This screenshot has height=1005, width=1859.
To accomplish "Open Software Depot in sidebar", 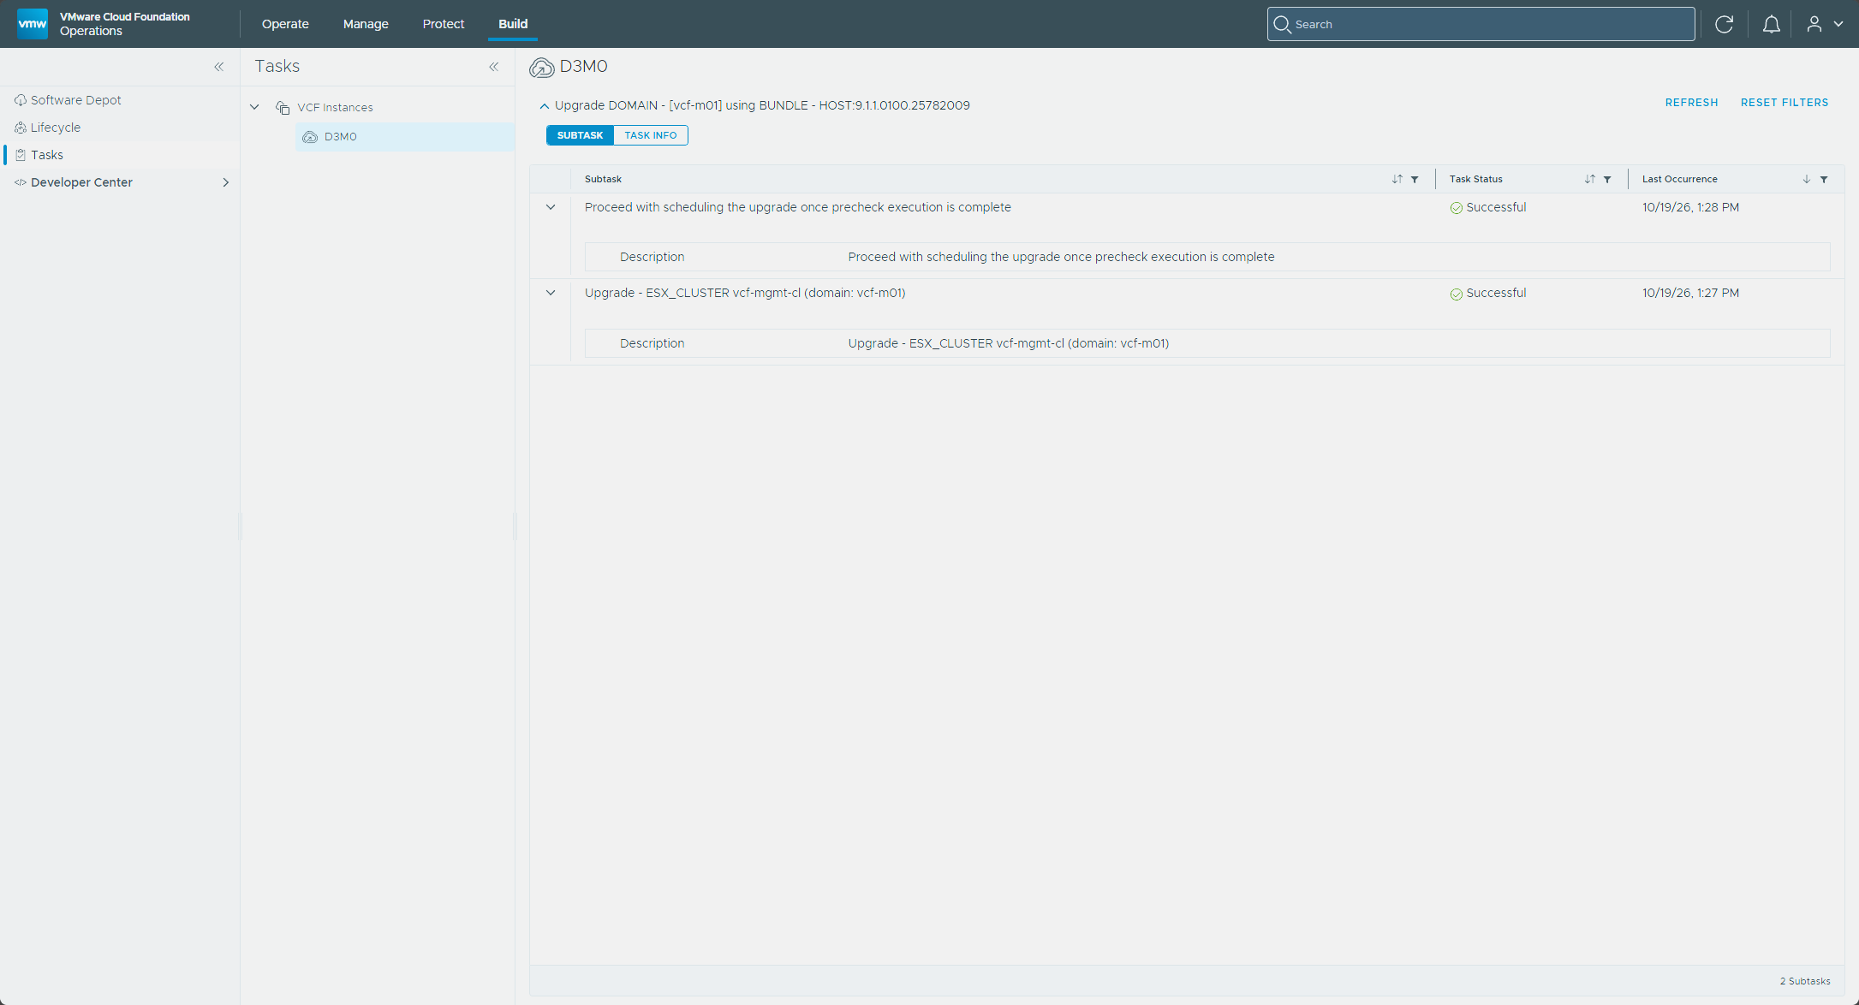I will point(75,100).
